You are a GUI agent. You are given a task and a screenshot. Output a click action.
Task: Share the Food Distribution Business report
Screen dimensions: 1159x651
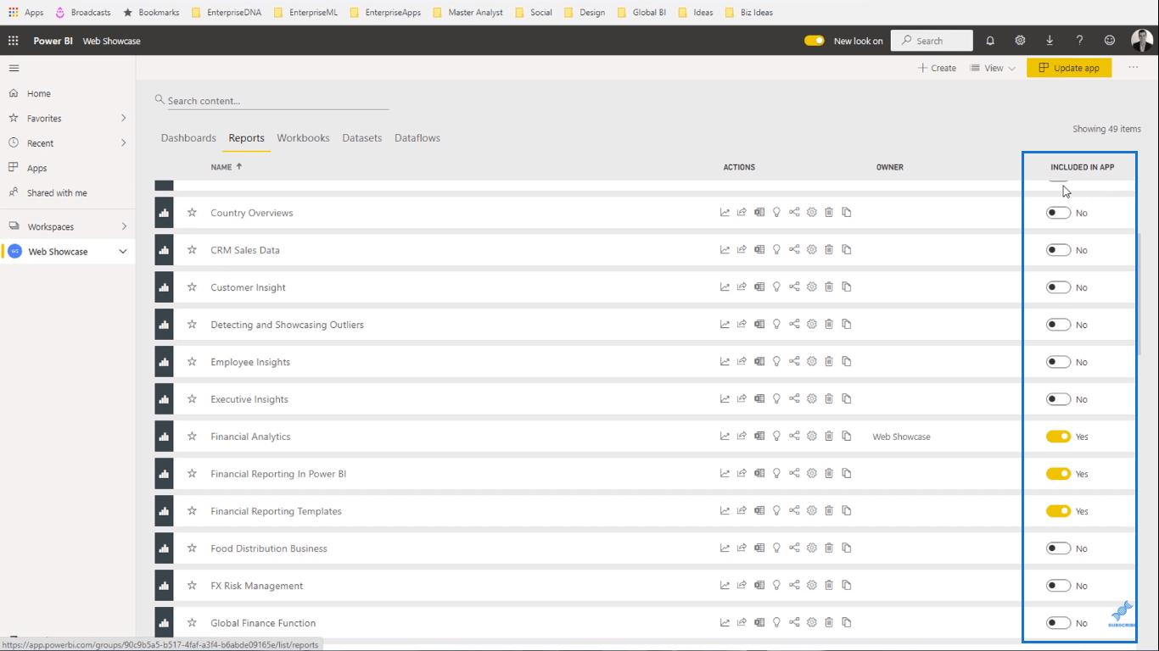742,548
